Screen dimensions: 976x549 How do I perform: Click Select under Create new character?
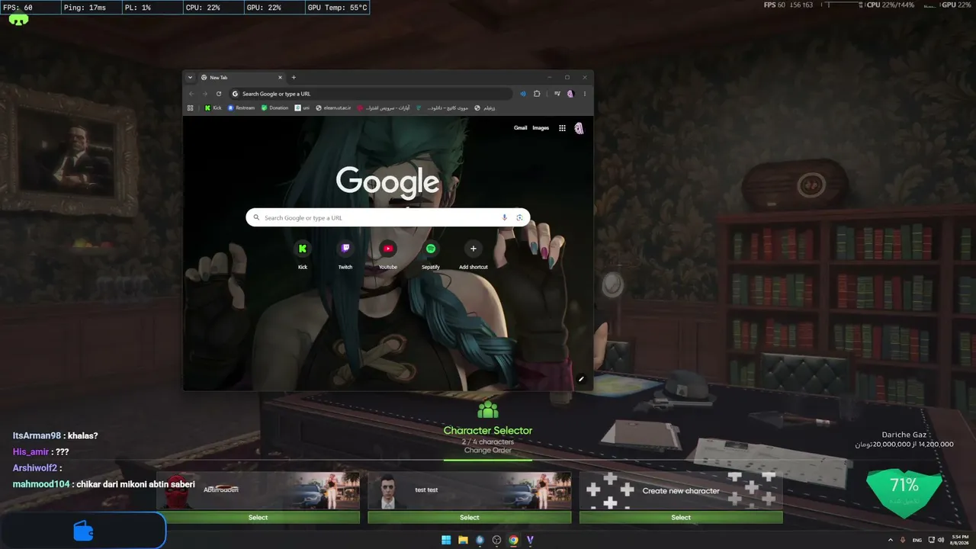click(681, 518)
